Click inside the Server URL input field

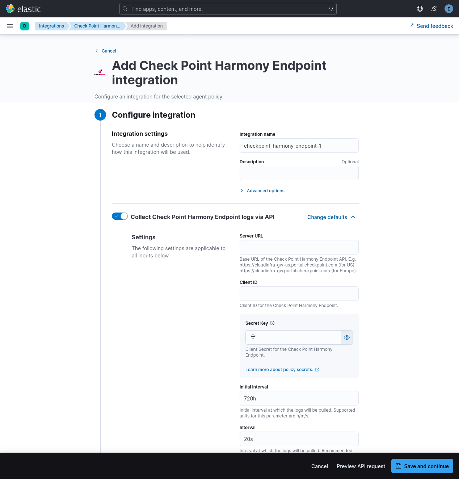pyautogui.click(x=299, y=247)
